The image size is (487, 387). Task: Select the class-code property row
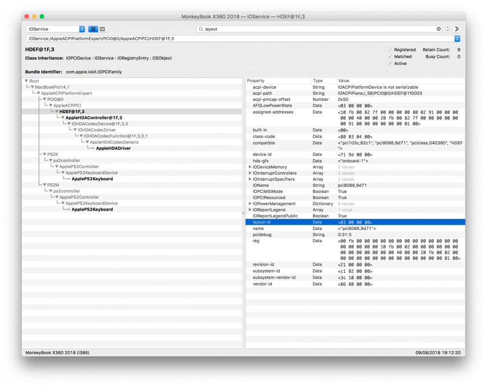click(x=356, y=136)
